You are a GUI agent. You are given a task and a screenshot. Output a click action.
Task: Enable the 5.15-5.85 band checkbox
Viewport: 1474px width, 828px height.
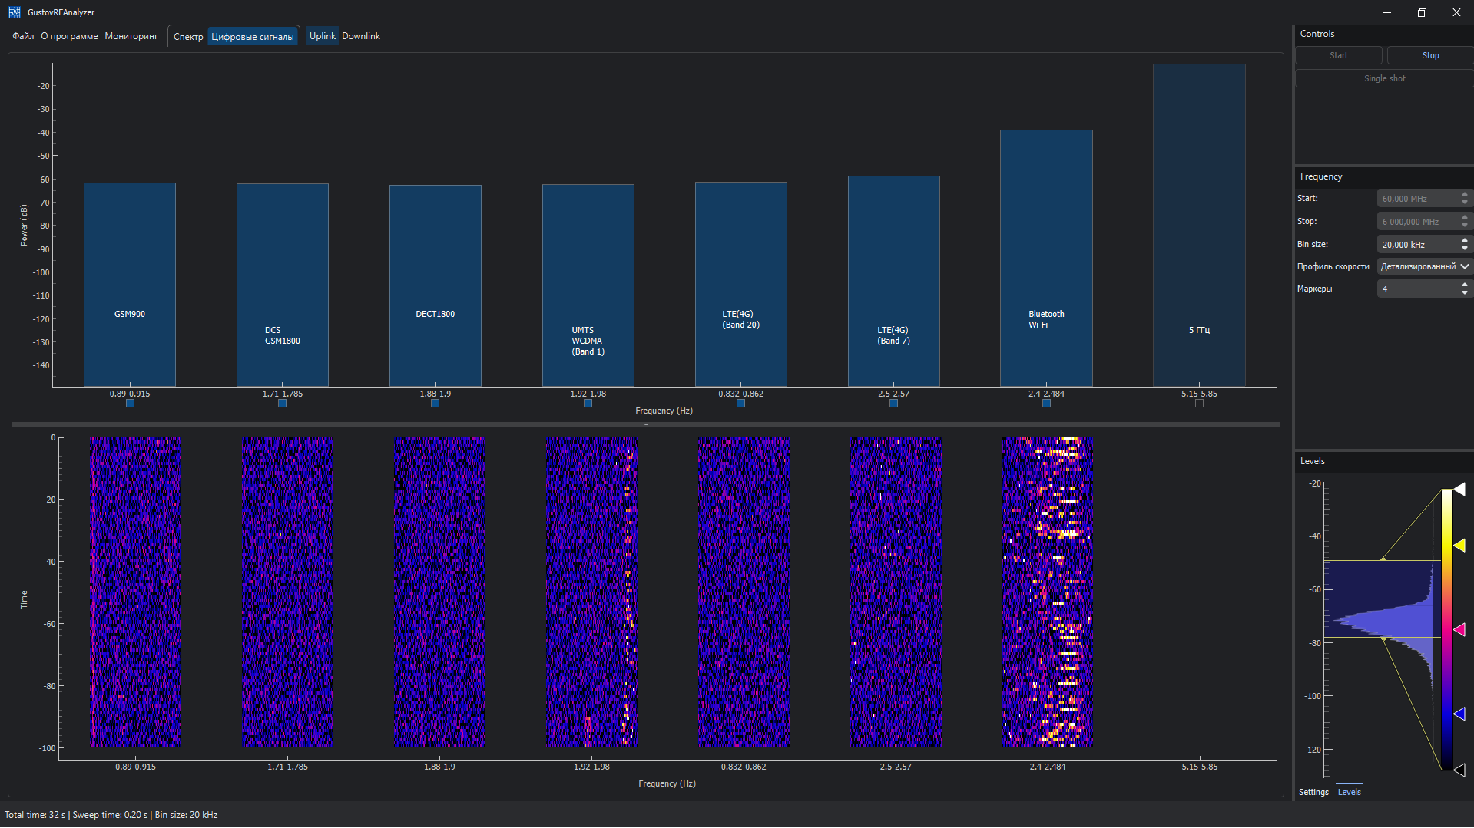click(1199, 404)
